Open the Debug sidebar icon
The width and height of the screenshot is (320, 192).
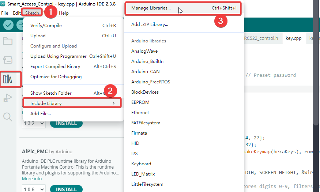[8, 98]
